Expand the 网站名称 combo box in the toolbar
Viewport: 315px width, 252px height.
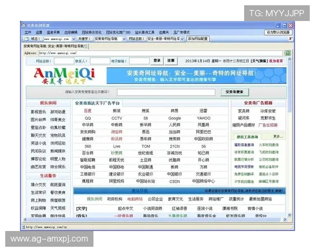click(182, 39)
